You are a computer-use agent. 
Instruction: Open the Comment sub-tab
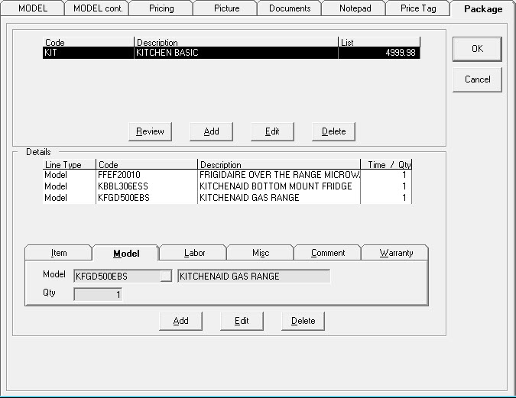coord(328,253)
